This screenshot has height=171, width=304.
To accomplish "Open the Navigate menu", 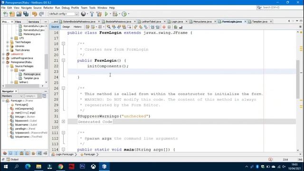I will coord(27,8).
